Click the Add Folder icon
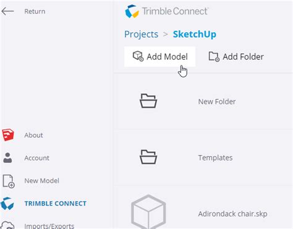 [x=214, y=56]
